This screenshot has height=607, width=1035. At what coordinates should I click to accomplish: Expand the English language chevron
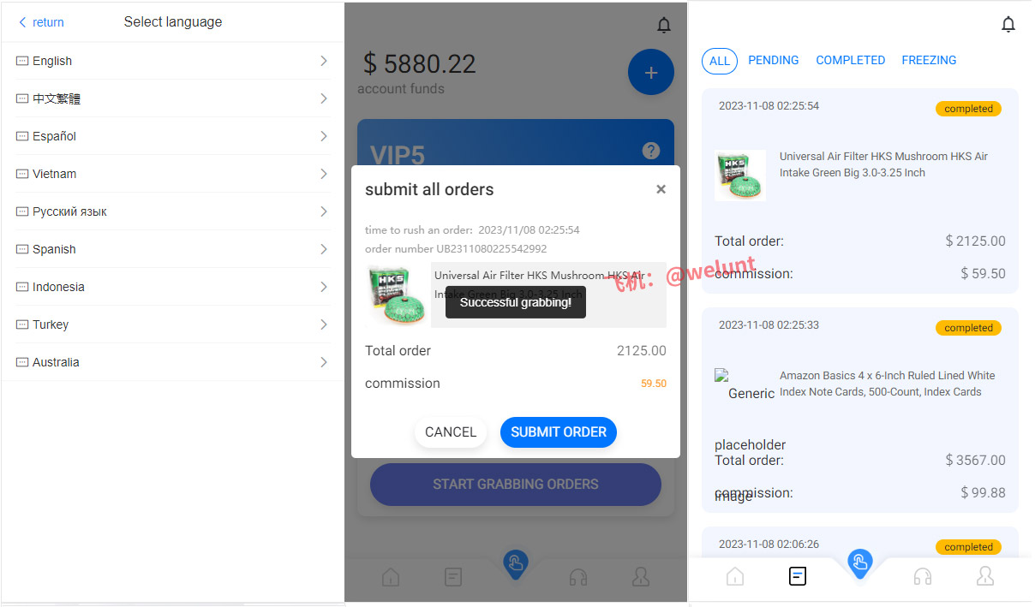tap(324, 61)
